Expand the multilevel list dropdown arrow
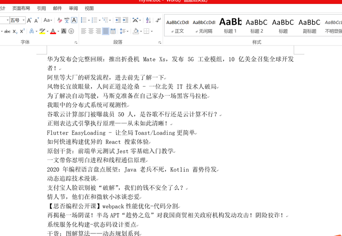The image size is (342, 236). click(x=110, y=20)
